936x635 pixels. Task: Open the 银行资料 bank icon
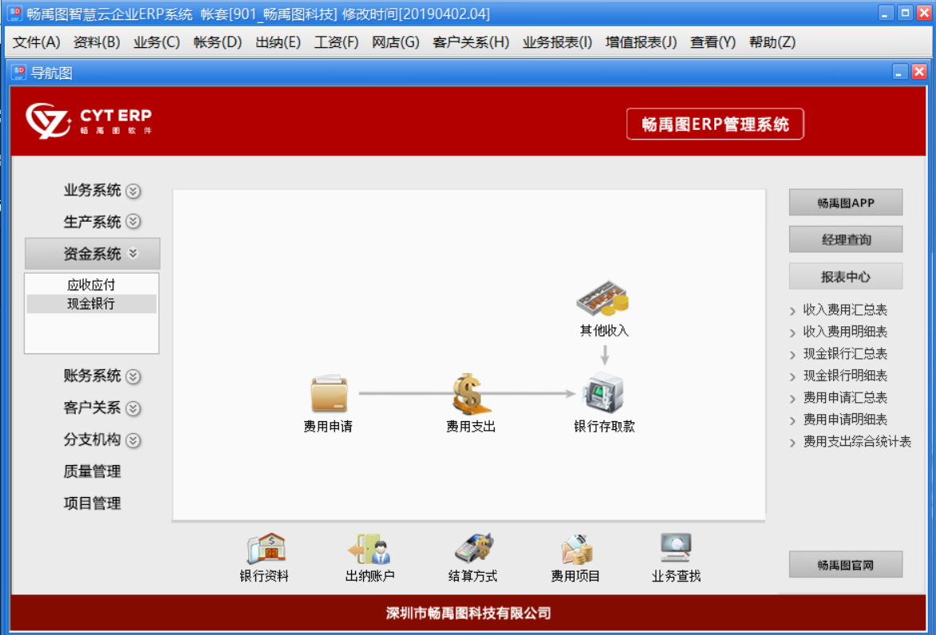point(267,548)
